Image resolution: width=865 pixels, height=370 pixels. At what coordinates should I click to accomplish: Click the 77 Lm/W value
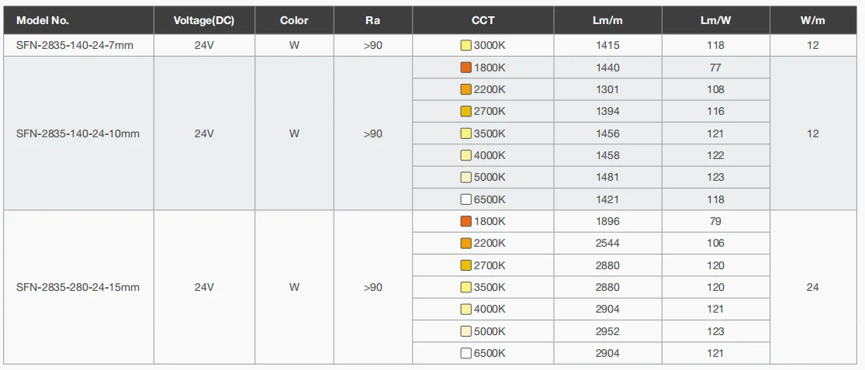coord(715,67)
